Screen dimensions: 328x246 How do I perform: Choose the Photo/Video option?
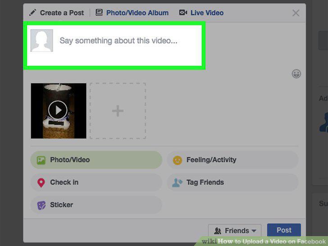(96, 160)
